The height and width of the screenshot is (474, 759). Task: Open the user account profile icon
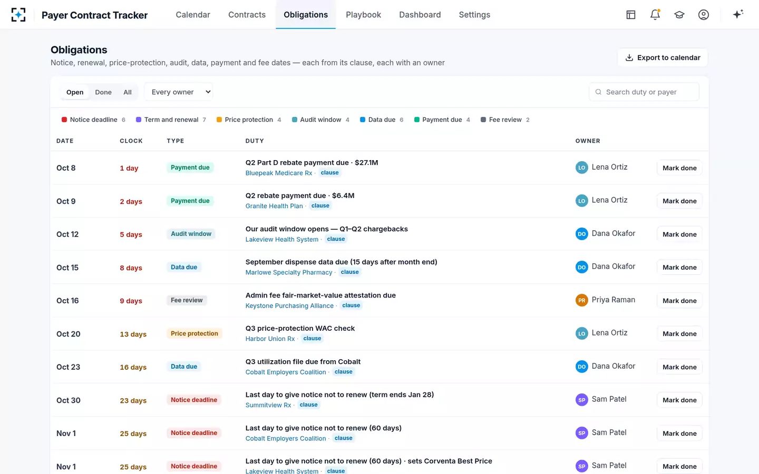(x=704, y=15)
